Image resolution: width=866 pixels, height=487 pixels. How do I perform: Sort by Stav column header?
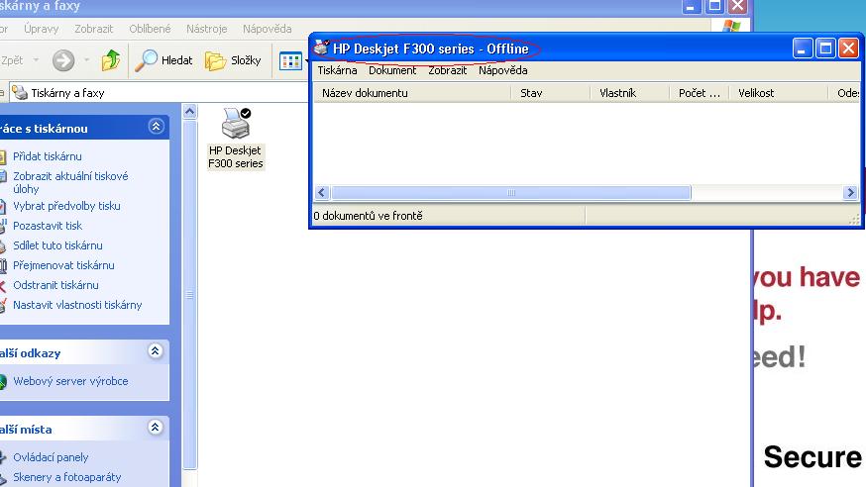(x=551, y=93)
